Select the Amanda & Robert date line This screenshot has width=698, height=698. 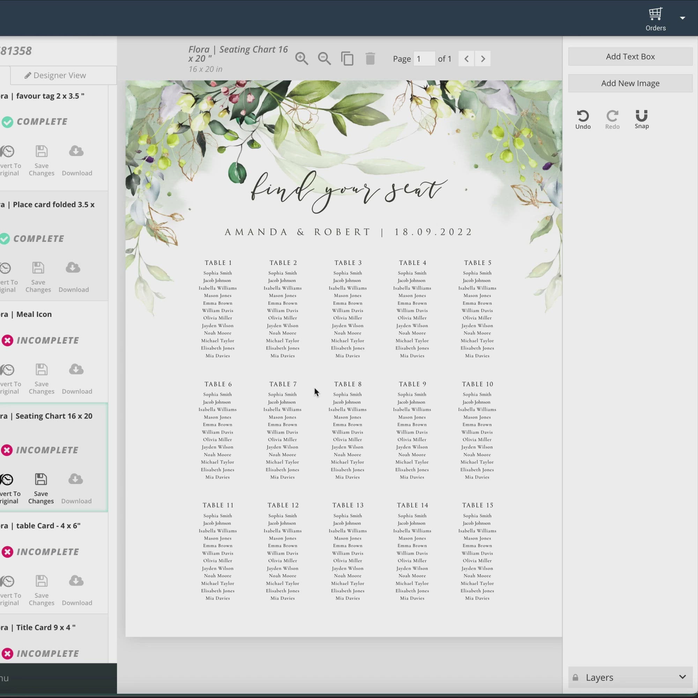(349, 232)
